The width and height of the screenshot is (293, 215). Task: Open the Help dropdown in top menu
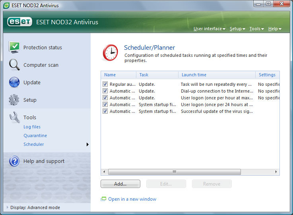pyautogui.click(x=275, y=29)
